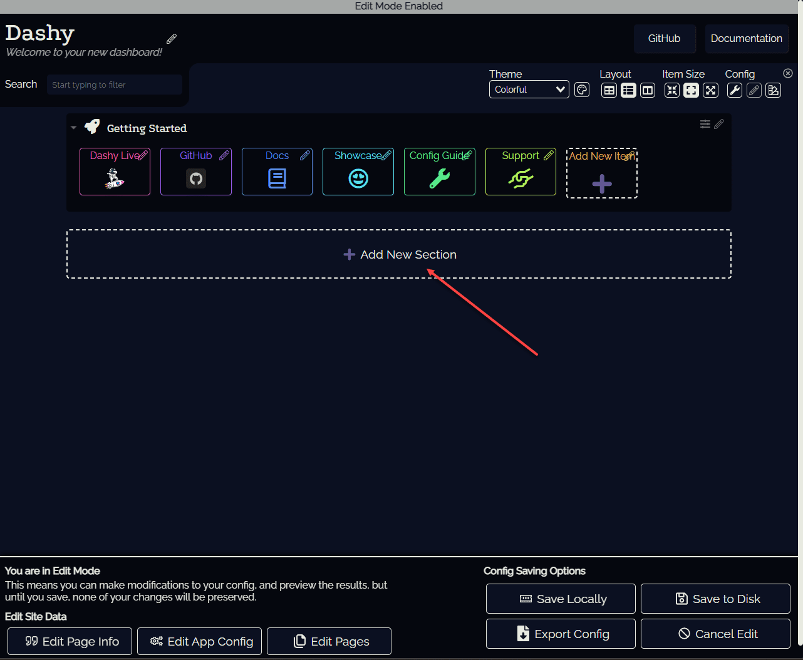Open the Support handshake tile

coord(521,172)
